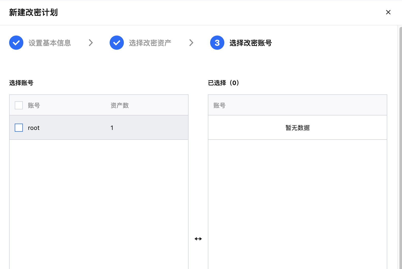Screen dimensions: 402x269
Task: Close the 新建改密计划 dialog
Action: click(388, 12)
